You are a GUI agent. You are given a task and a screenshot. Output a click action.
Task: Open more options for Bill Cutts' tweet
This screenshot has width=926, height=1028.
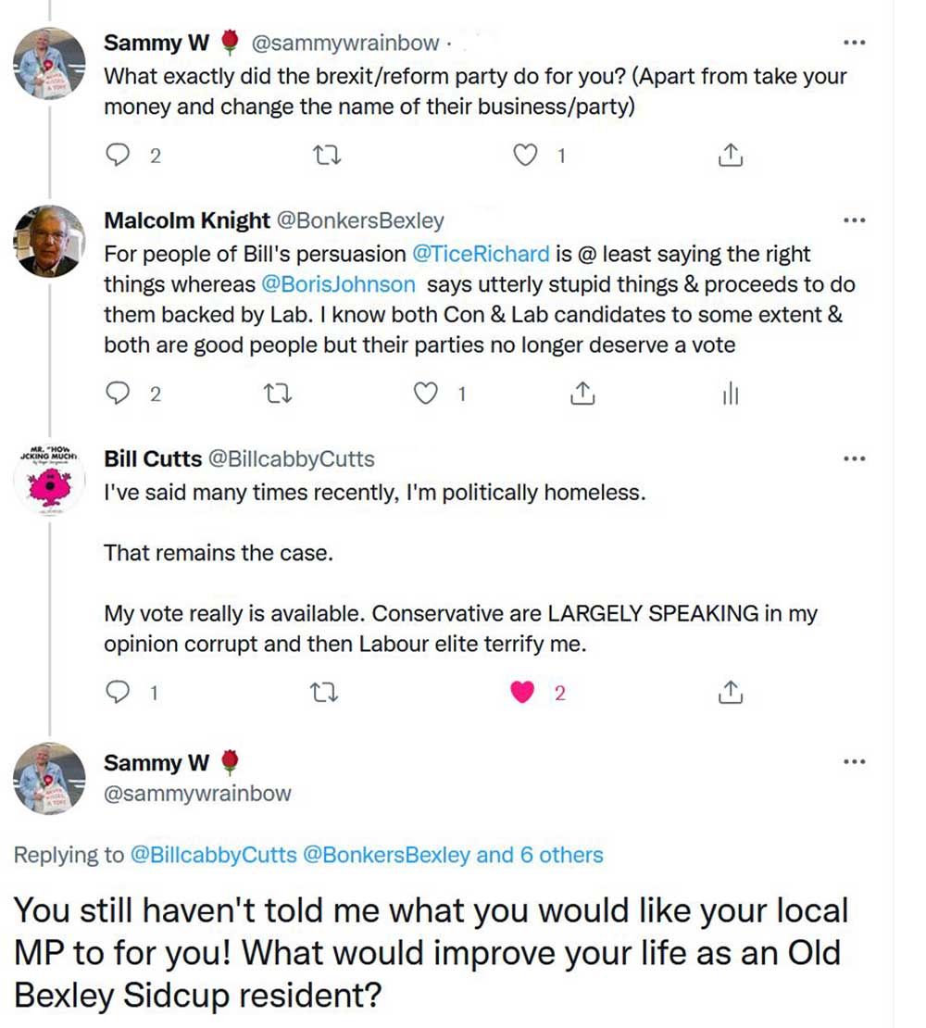[854, 458]
